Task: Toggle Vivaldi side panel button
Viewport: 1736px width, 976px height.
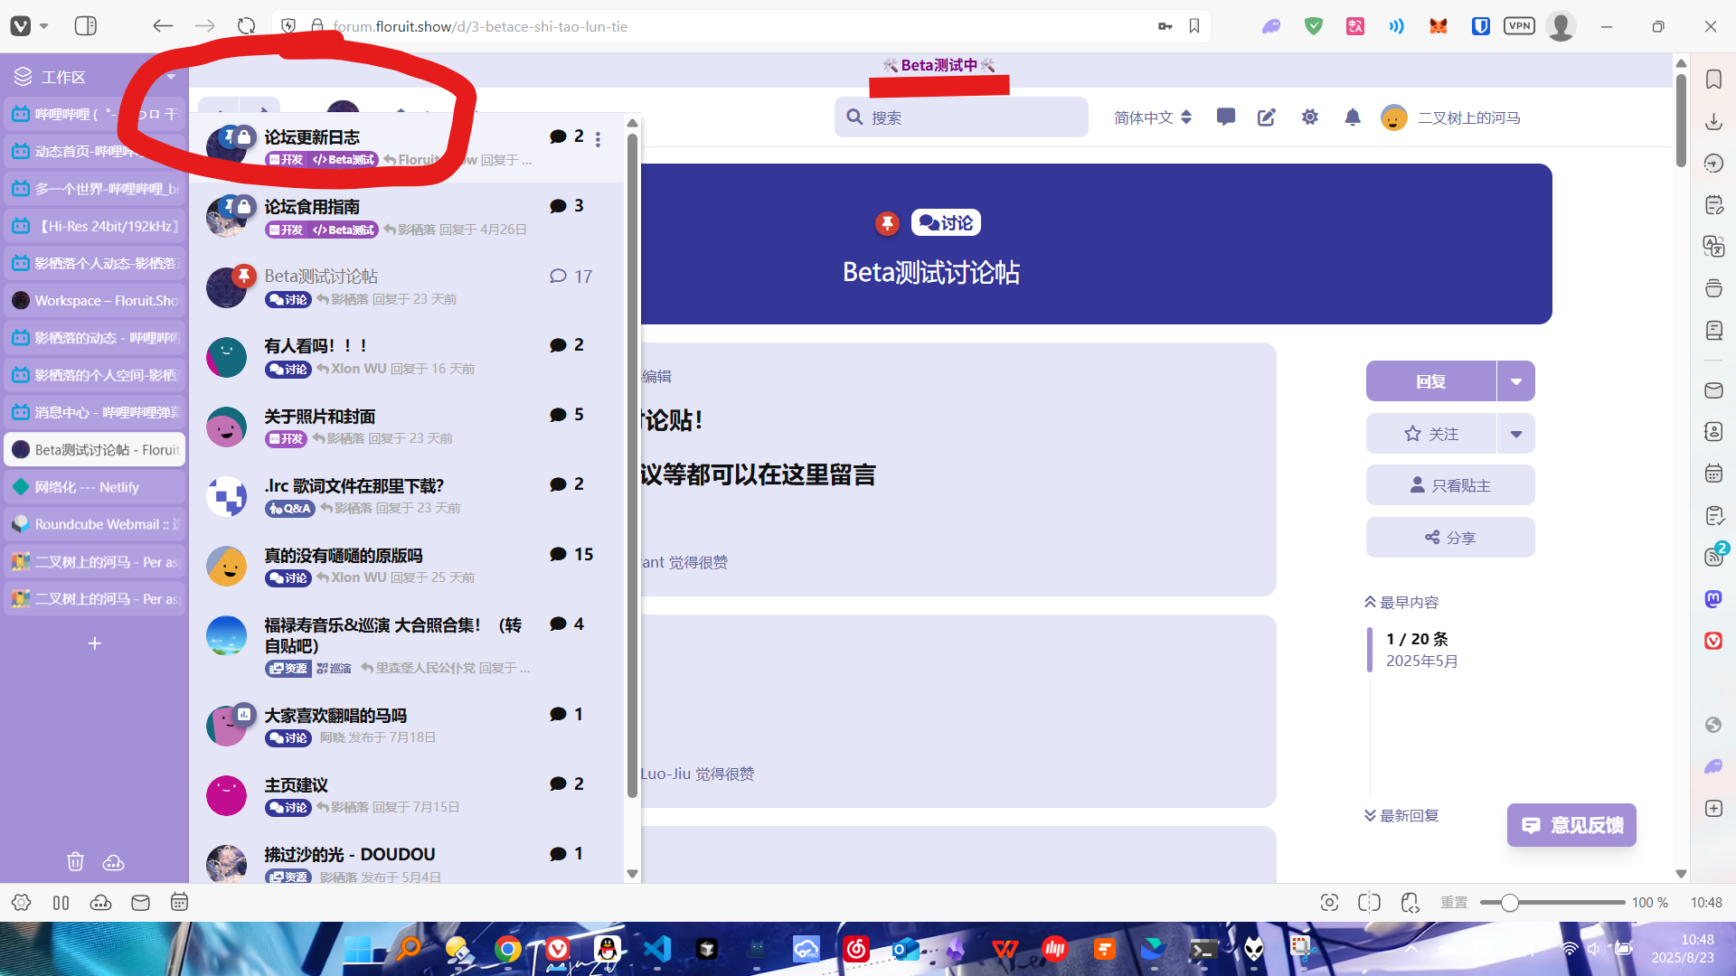Action: tap(86, 26)
